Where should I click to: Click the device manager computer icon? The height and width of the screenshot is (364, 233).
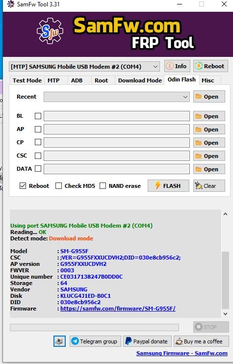(x=59, y=341)
